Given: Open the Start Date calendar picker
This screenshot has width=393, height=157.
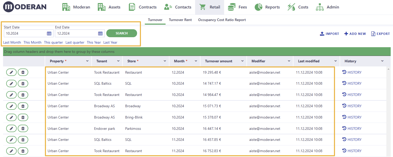Looking at the screenshot, I should point(49,33).
